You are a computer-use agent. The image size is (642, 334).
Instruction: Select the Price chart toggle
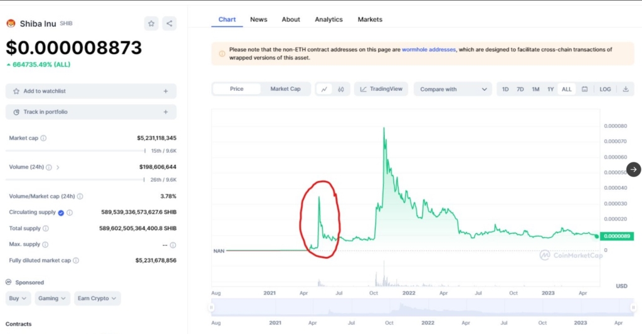[236, 89]
